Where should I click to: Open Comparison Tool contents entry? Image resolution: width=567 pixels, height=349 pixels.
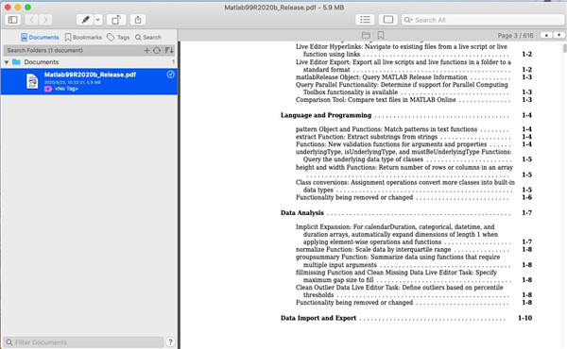point(414,100)
